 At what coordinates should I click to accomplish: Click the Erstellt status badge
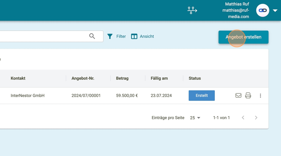(202, 96)
